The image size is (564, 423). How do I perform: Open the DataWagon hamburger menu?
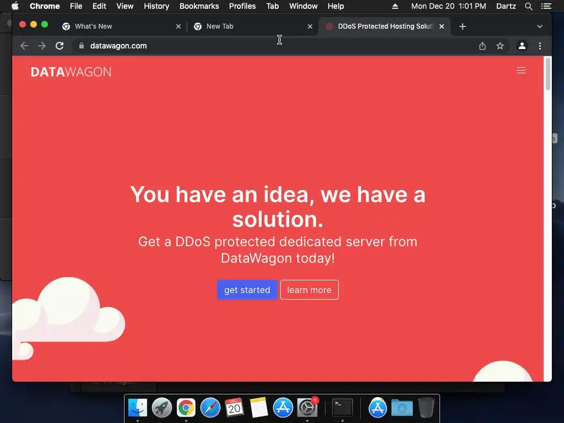(x=521, y=70)
